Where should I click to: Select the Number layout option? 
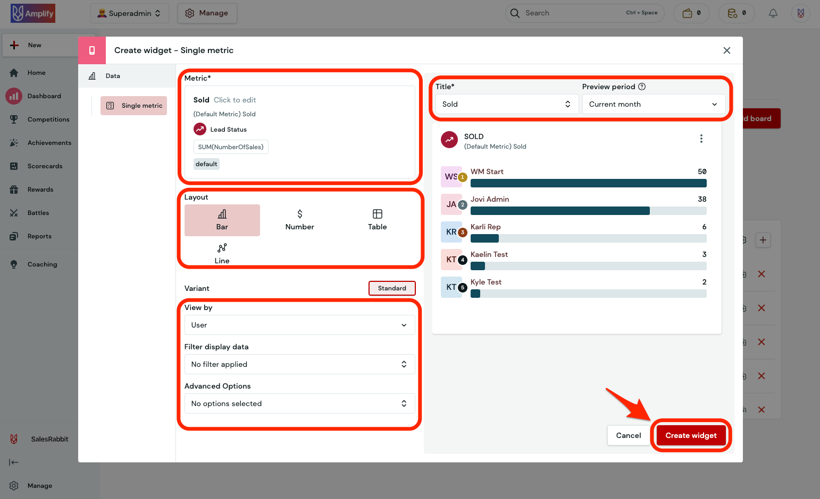pos(299,219)
